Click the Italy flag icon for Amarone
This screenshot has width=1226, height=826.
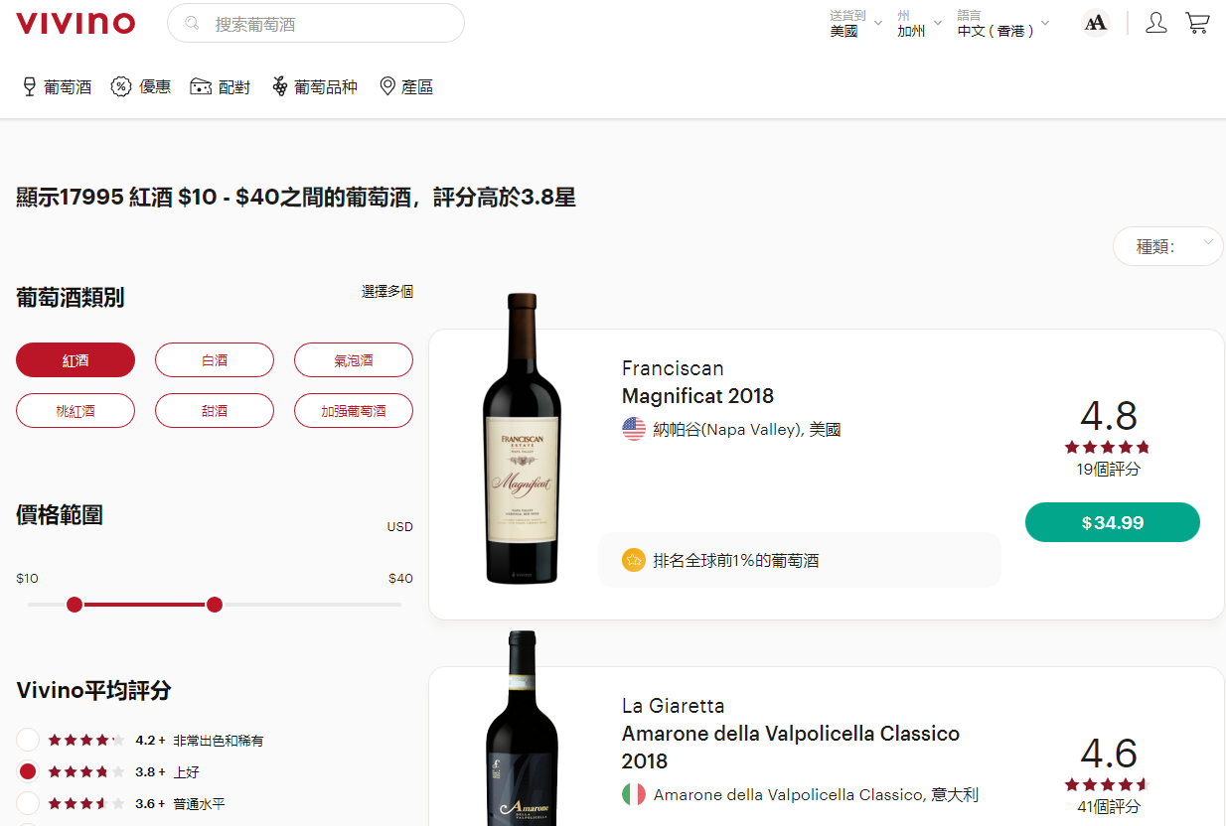point(634,794)
